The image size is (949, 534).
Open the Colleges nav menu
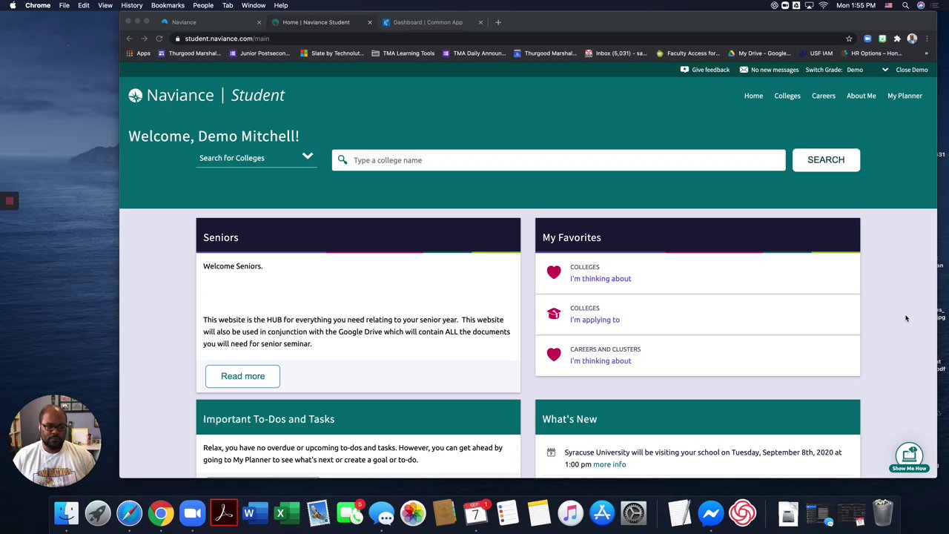[787, 96]
